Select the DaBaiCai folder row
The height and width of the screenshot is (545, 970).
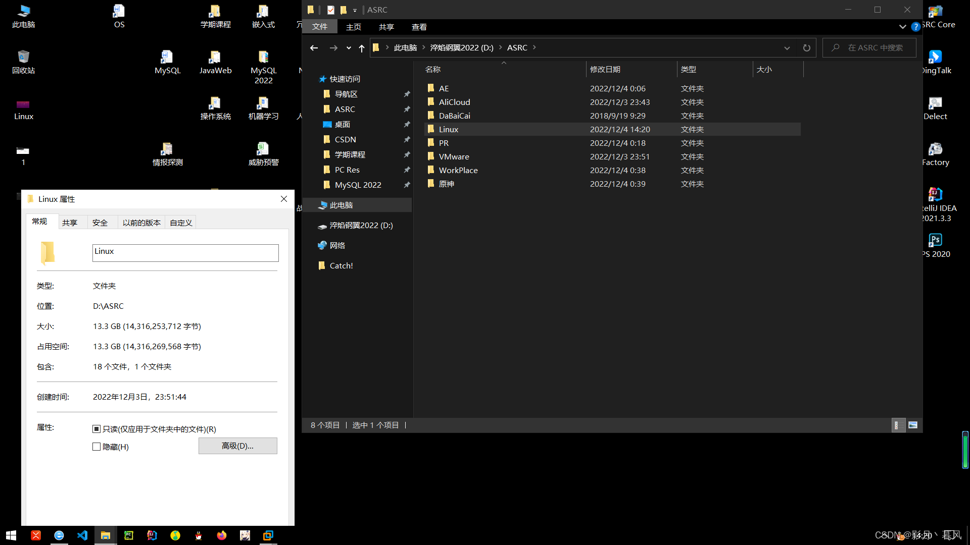click(x=612, y=116)
